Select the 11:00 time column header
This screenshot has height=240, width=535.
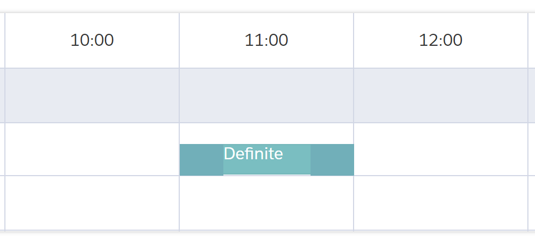coord(266,40)
